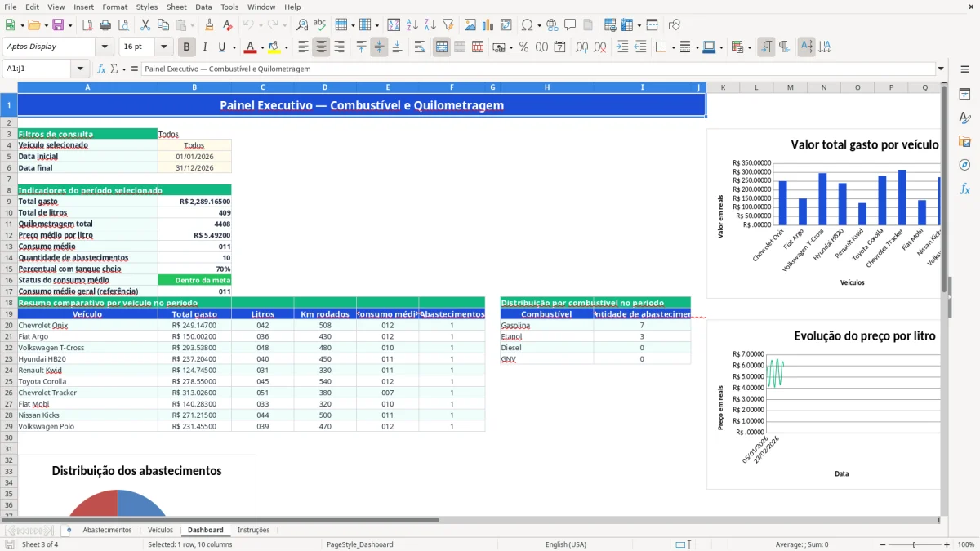
Task: Toggle Italic formatting
Action: click(204, 47)
